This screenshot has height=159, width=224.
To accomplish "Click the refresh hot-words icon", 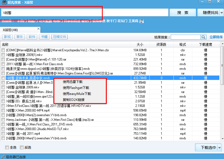I will point(142,21).
